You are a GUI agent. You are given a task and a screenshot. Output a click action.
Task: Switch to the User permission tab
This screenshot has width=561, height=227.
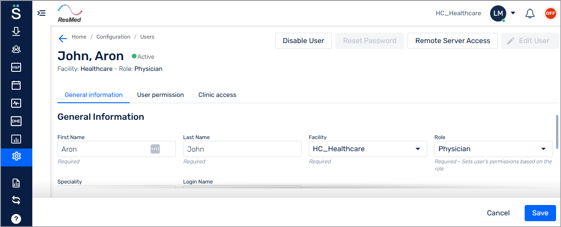click(160, 95)
